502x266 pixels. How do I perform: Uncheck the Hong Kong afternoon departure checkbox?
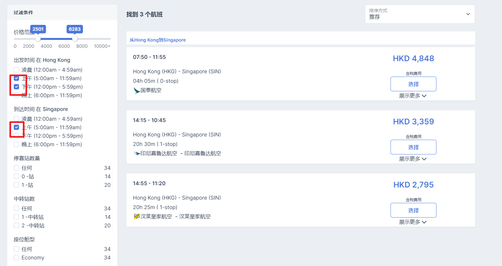click(x=16, y=87)
